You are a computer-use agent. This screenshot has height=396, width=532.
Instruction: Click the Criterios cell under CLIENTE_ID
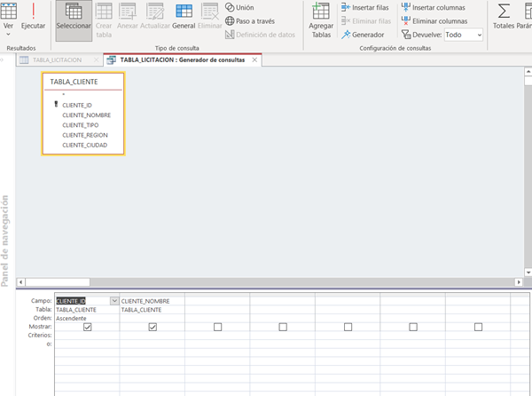coord(87,336)
